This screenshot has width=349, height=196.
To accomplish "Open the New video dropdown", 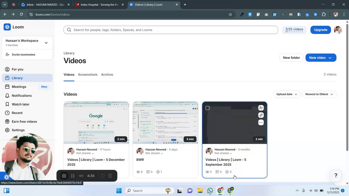I will (x=321, y=58).
